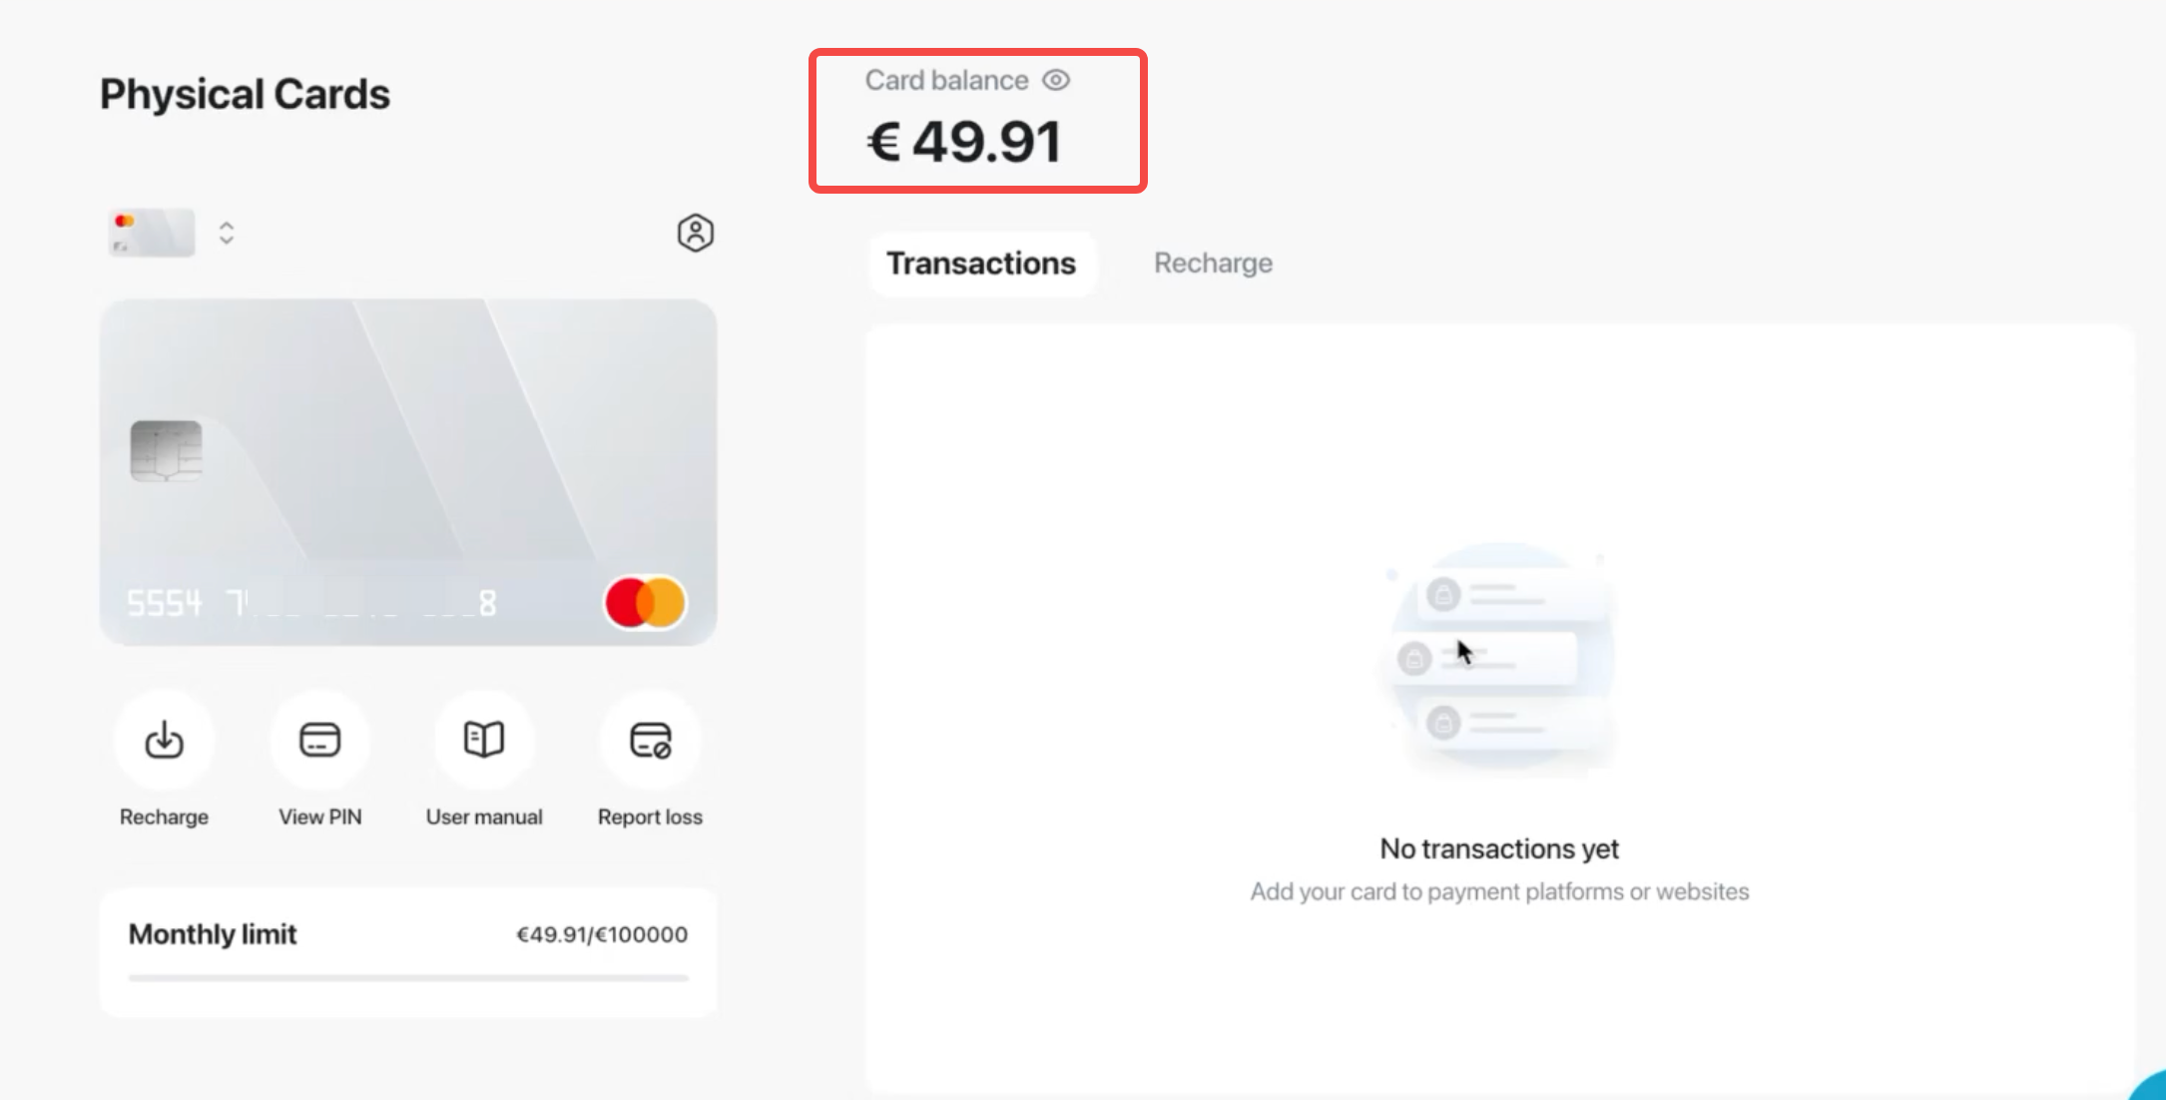Image resolution: width=2166 pixels, height=1100 pixels.
Task: Click the Report loss card icon
Action: [x=650, y=741]
